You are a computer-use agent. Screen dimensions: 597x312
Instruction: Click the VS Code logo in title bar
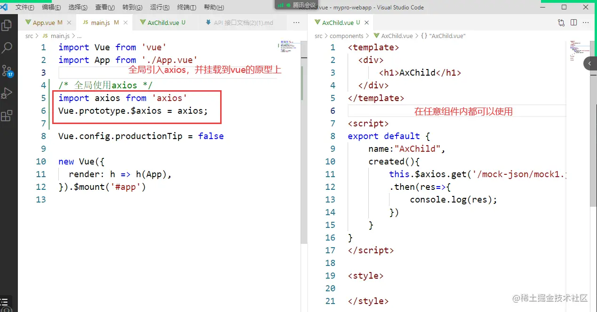(x=4, y=7)
